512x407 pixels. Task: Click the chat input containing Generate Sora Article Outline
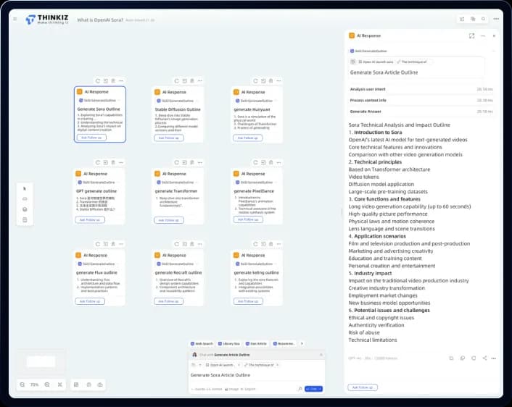pos(256,375)
